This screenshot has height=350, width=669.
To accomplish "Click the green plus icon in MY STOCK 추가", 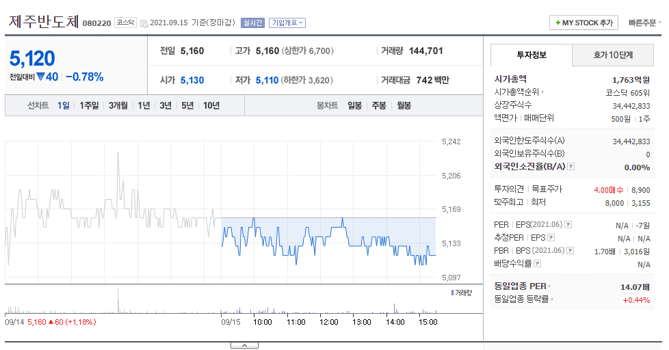I will point(557,23).
